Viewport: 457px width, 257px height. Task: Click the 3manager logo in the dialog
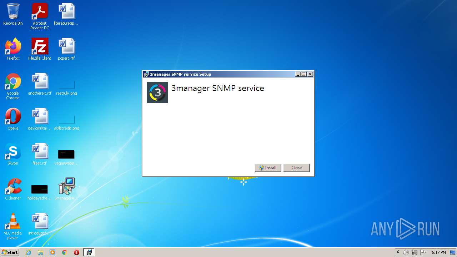tap(157, 92)
